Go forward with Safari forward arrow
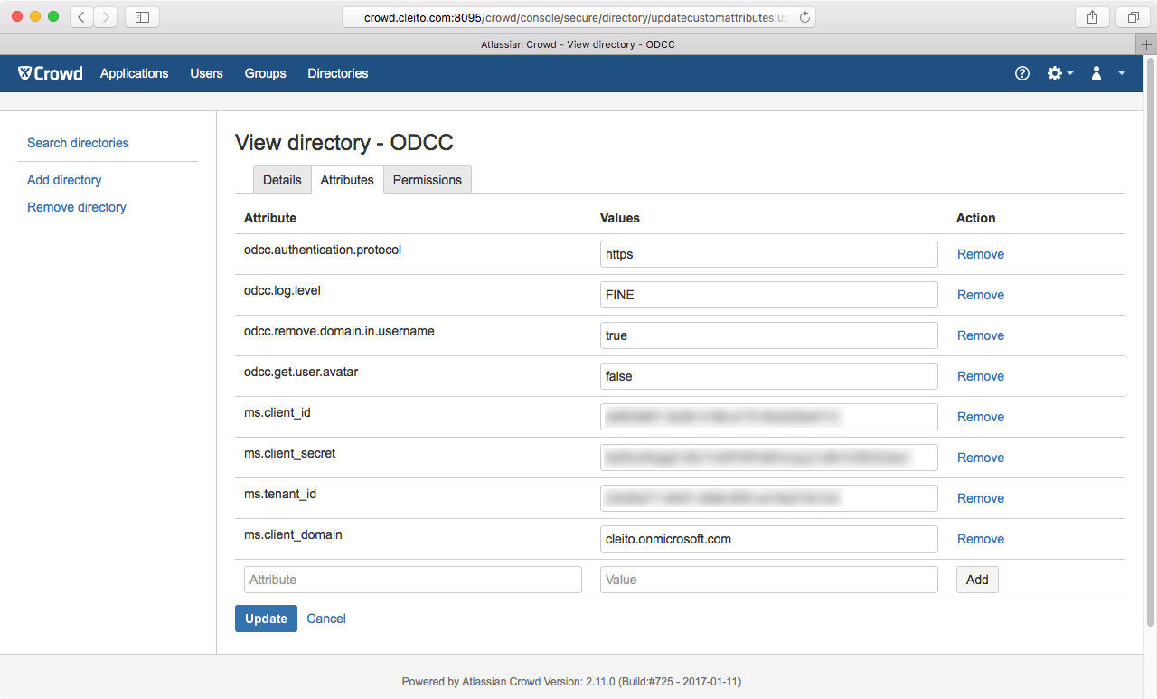 106,16
